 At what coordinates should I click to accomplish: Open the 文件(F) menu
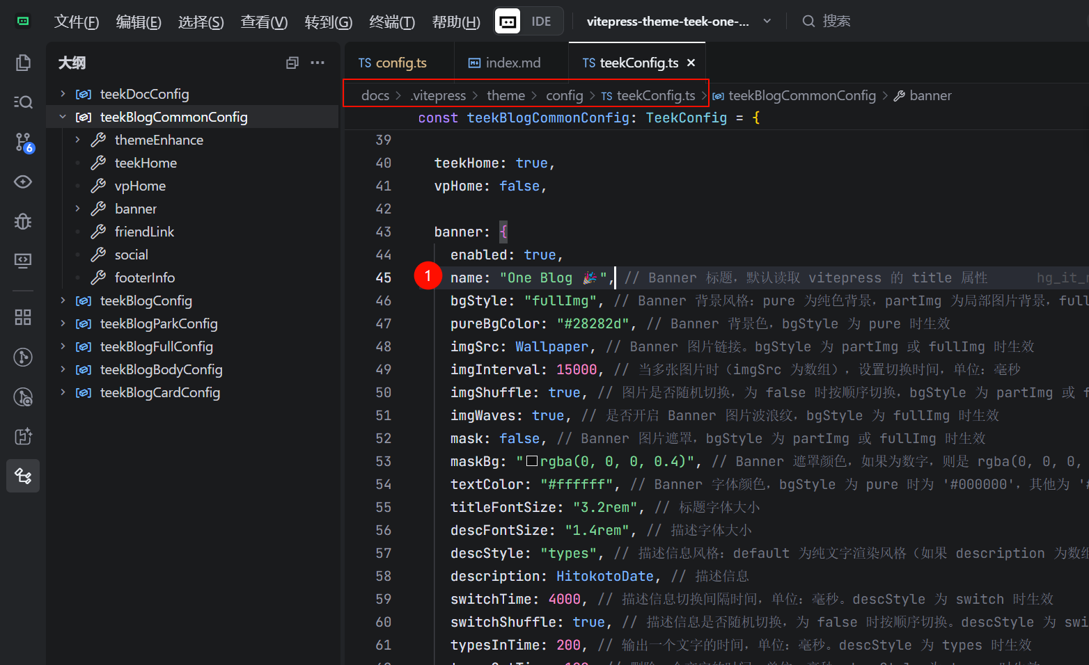(77, 22)
